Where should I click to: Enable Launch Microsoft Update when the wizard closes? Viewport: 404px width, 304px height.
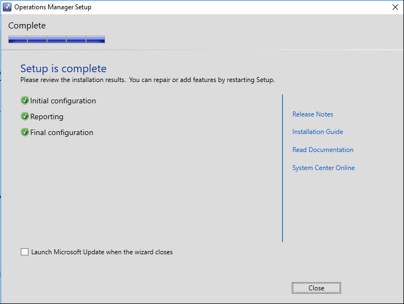pos(25,252)
